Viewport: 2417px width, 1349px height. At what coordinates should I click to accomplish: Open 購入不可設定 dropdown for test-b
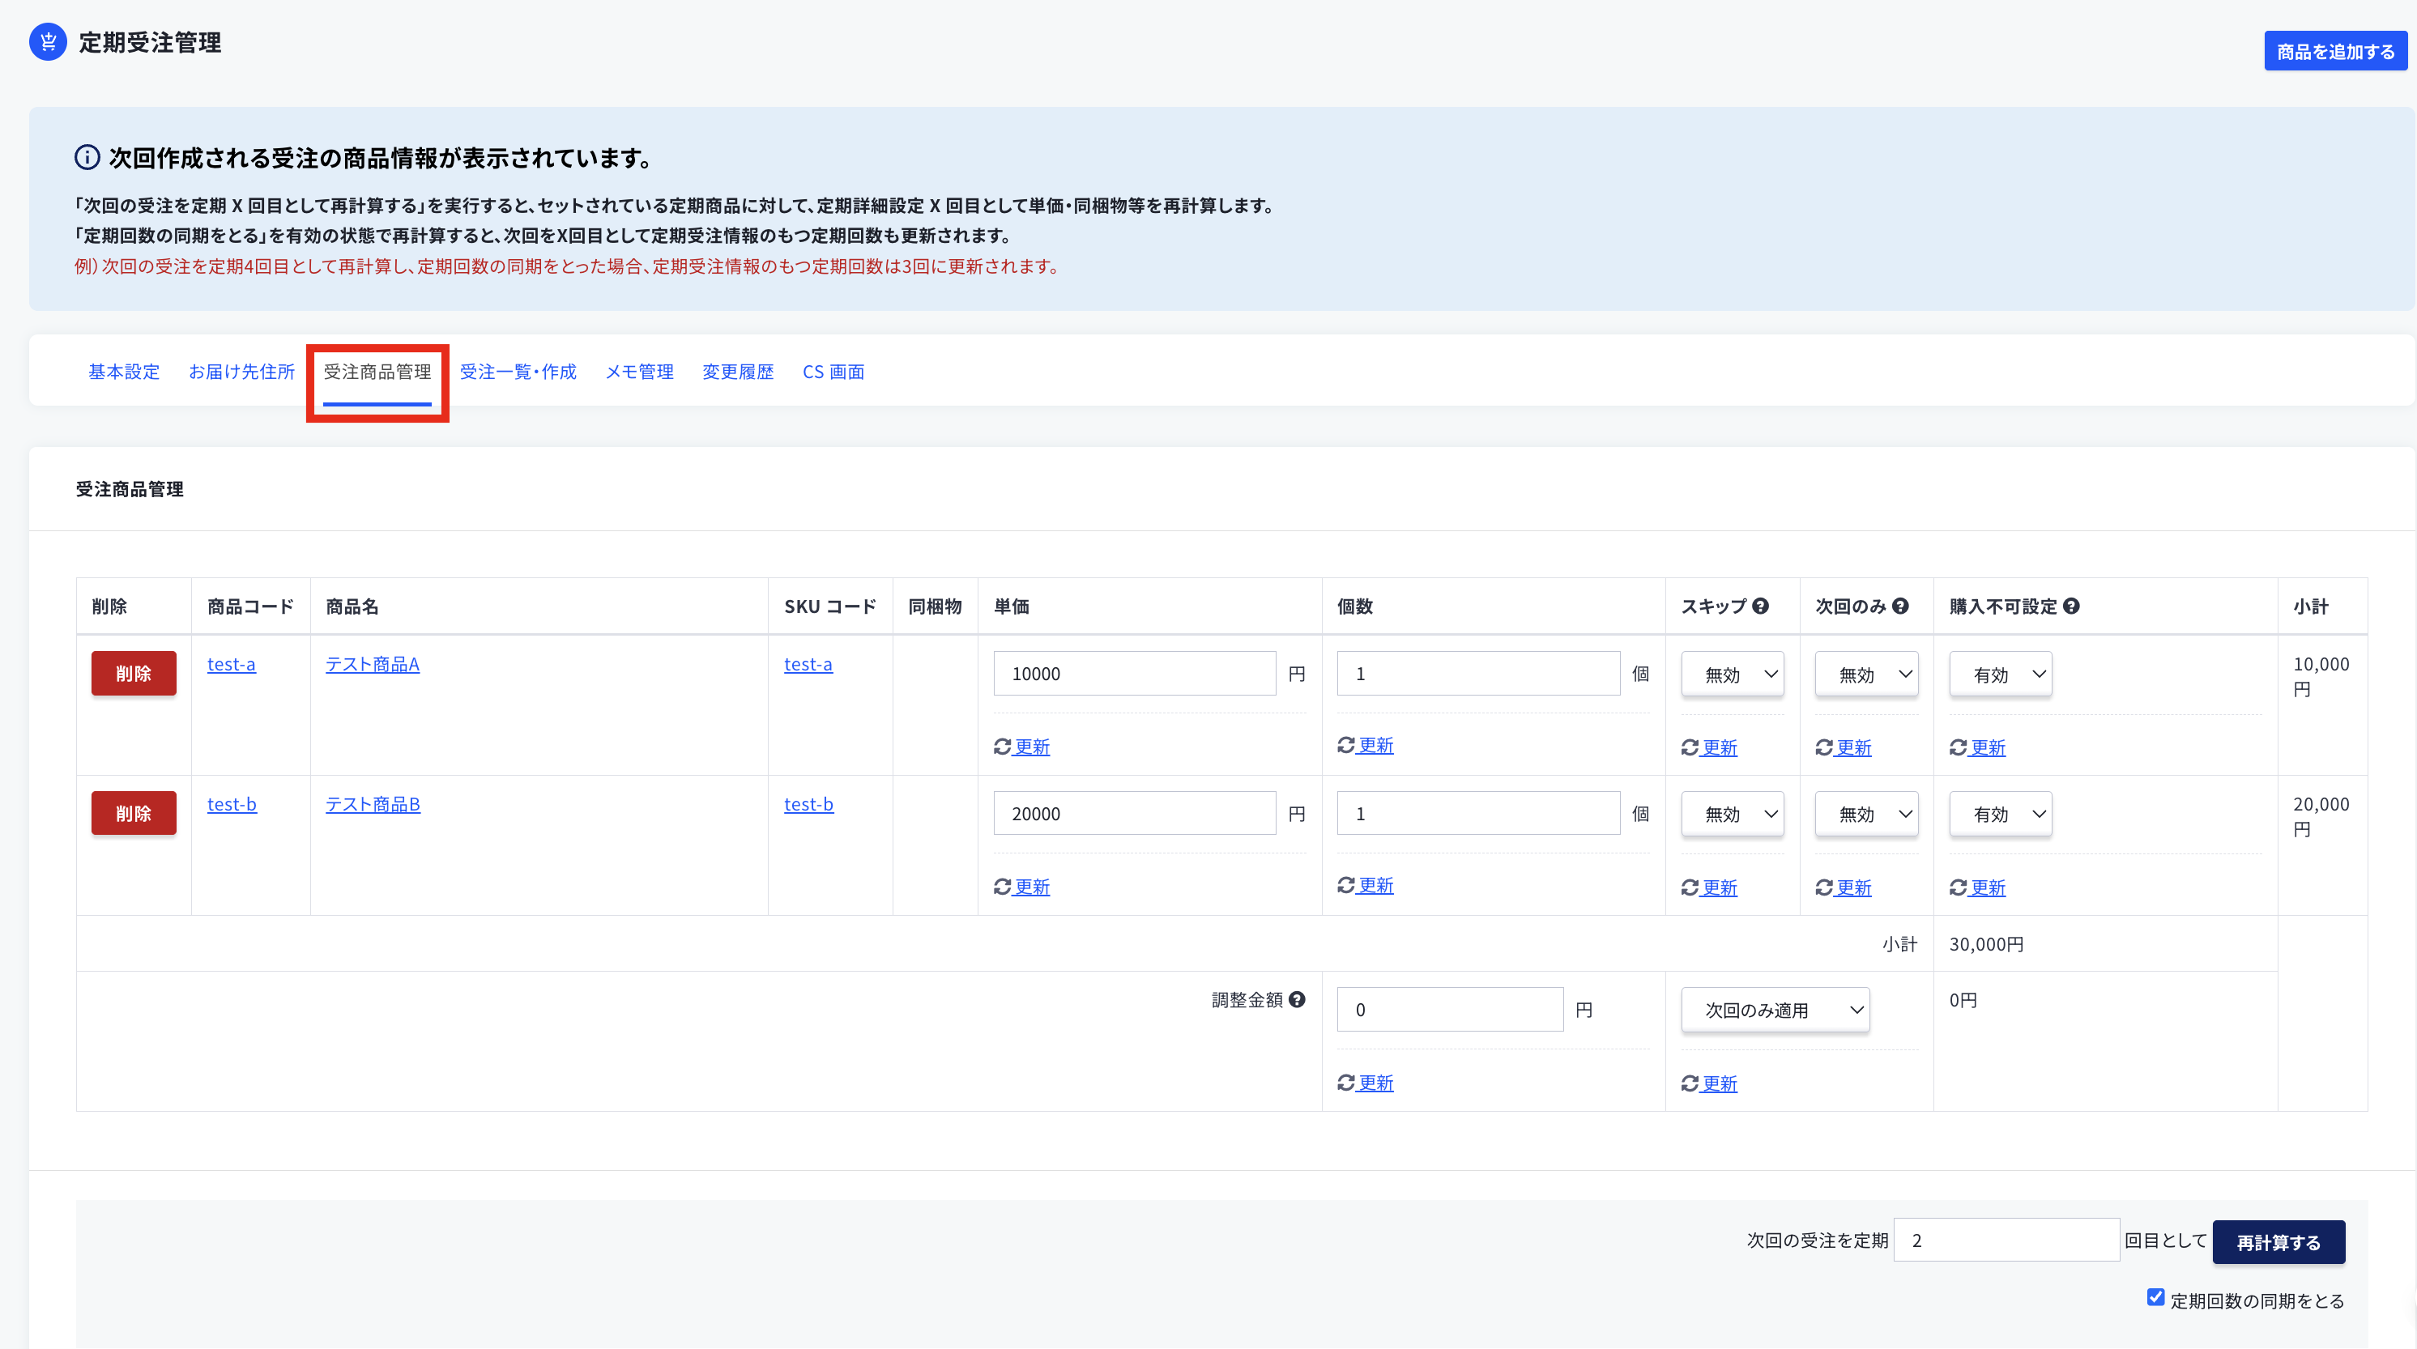click(2001, 813)
